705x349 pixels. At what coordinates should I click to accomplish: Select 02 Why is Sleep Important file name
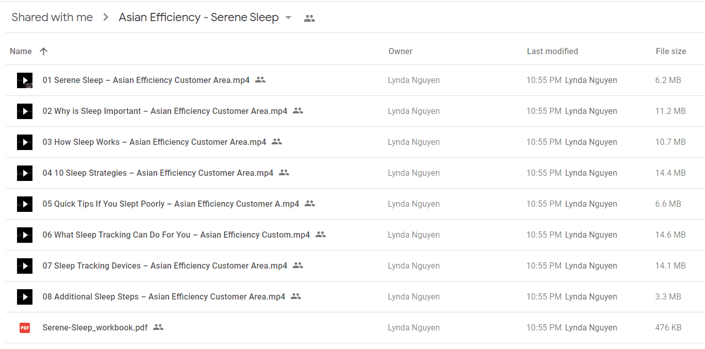165,111
